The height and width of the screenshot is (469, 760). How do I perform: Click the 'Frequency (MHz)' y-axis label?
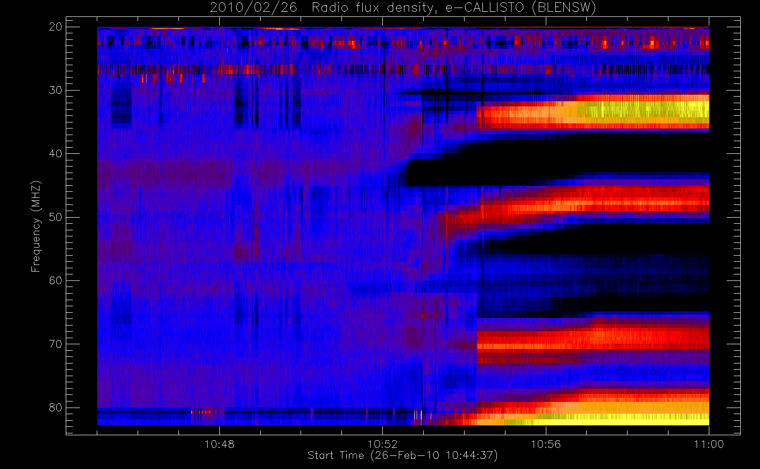click(36, 226)
